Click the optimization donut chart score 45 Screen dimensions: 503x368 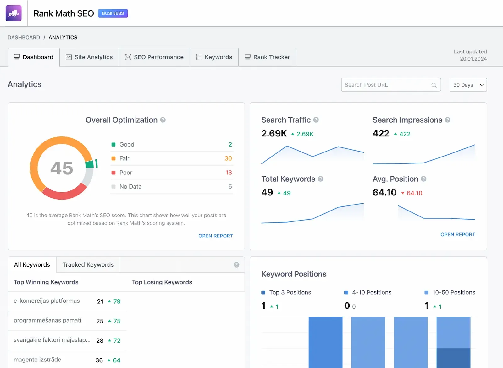(62, 168)
